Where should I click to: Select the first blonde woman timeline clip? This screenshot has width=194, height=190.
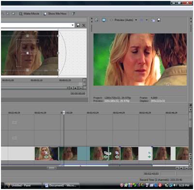pos(46,153)
